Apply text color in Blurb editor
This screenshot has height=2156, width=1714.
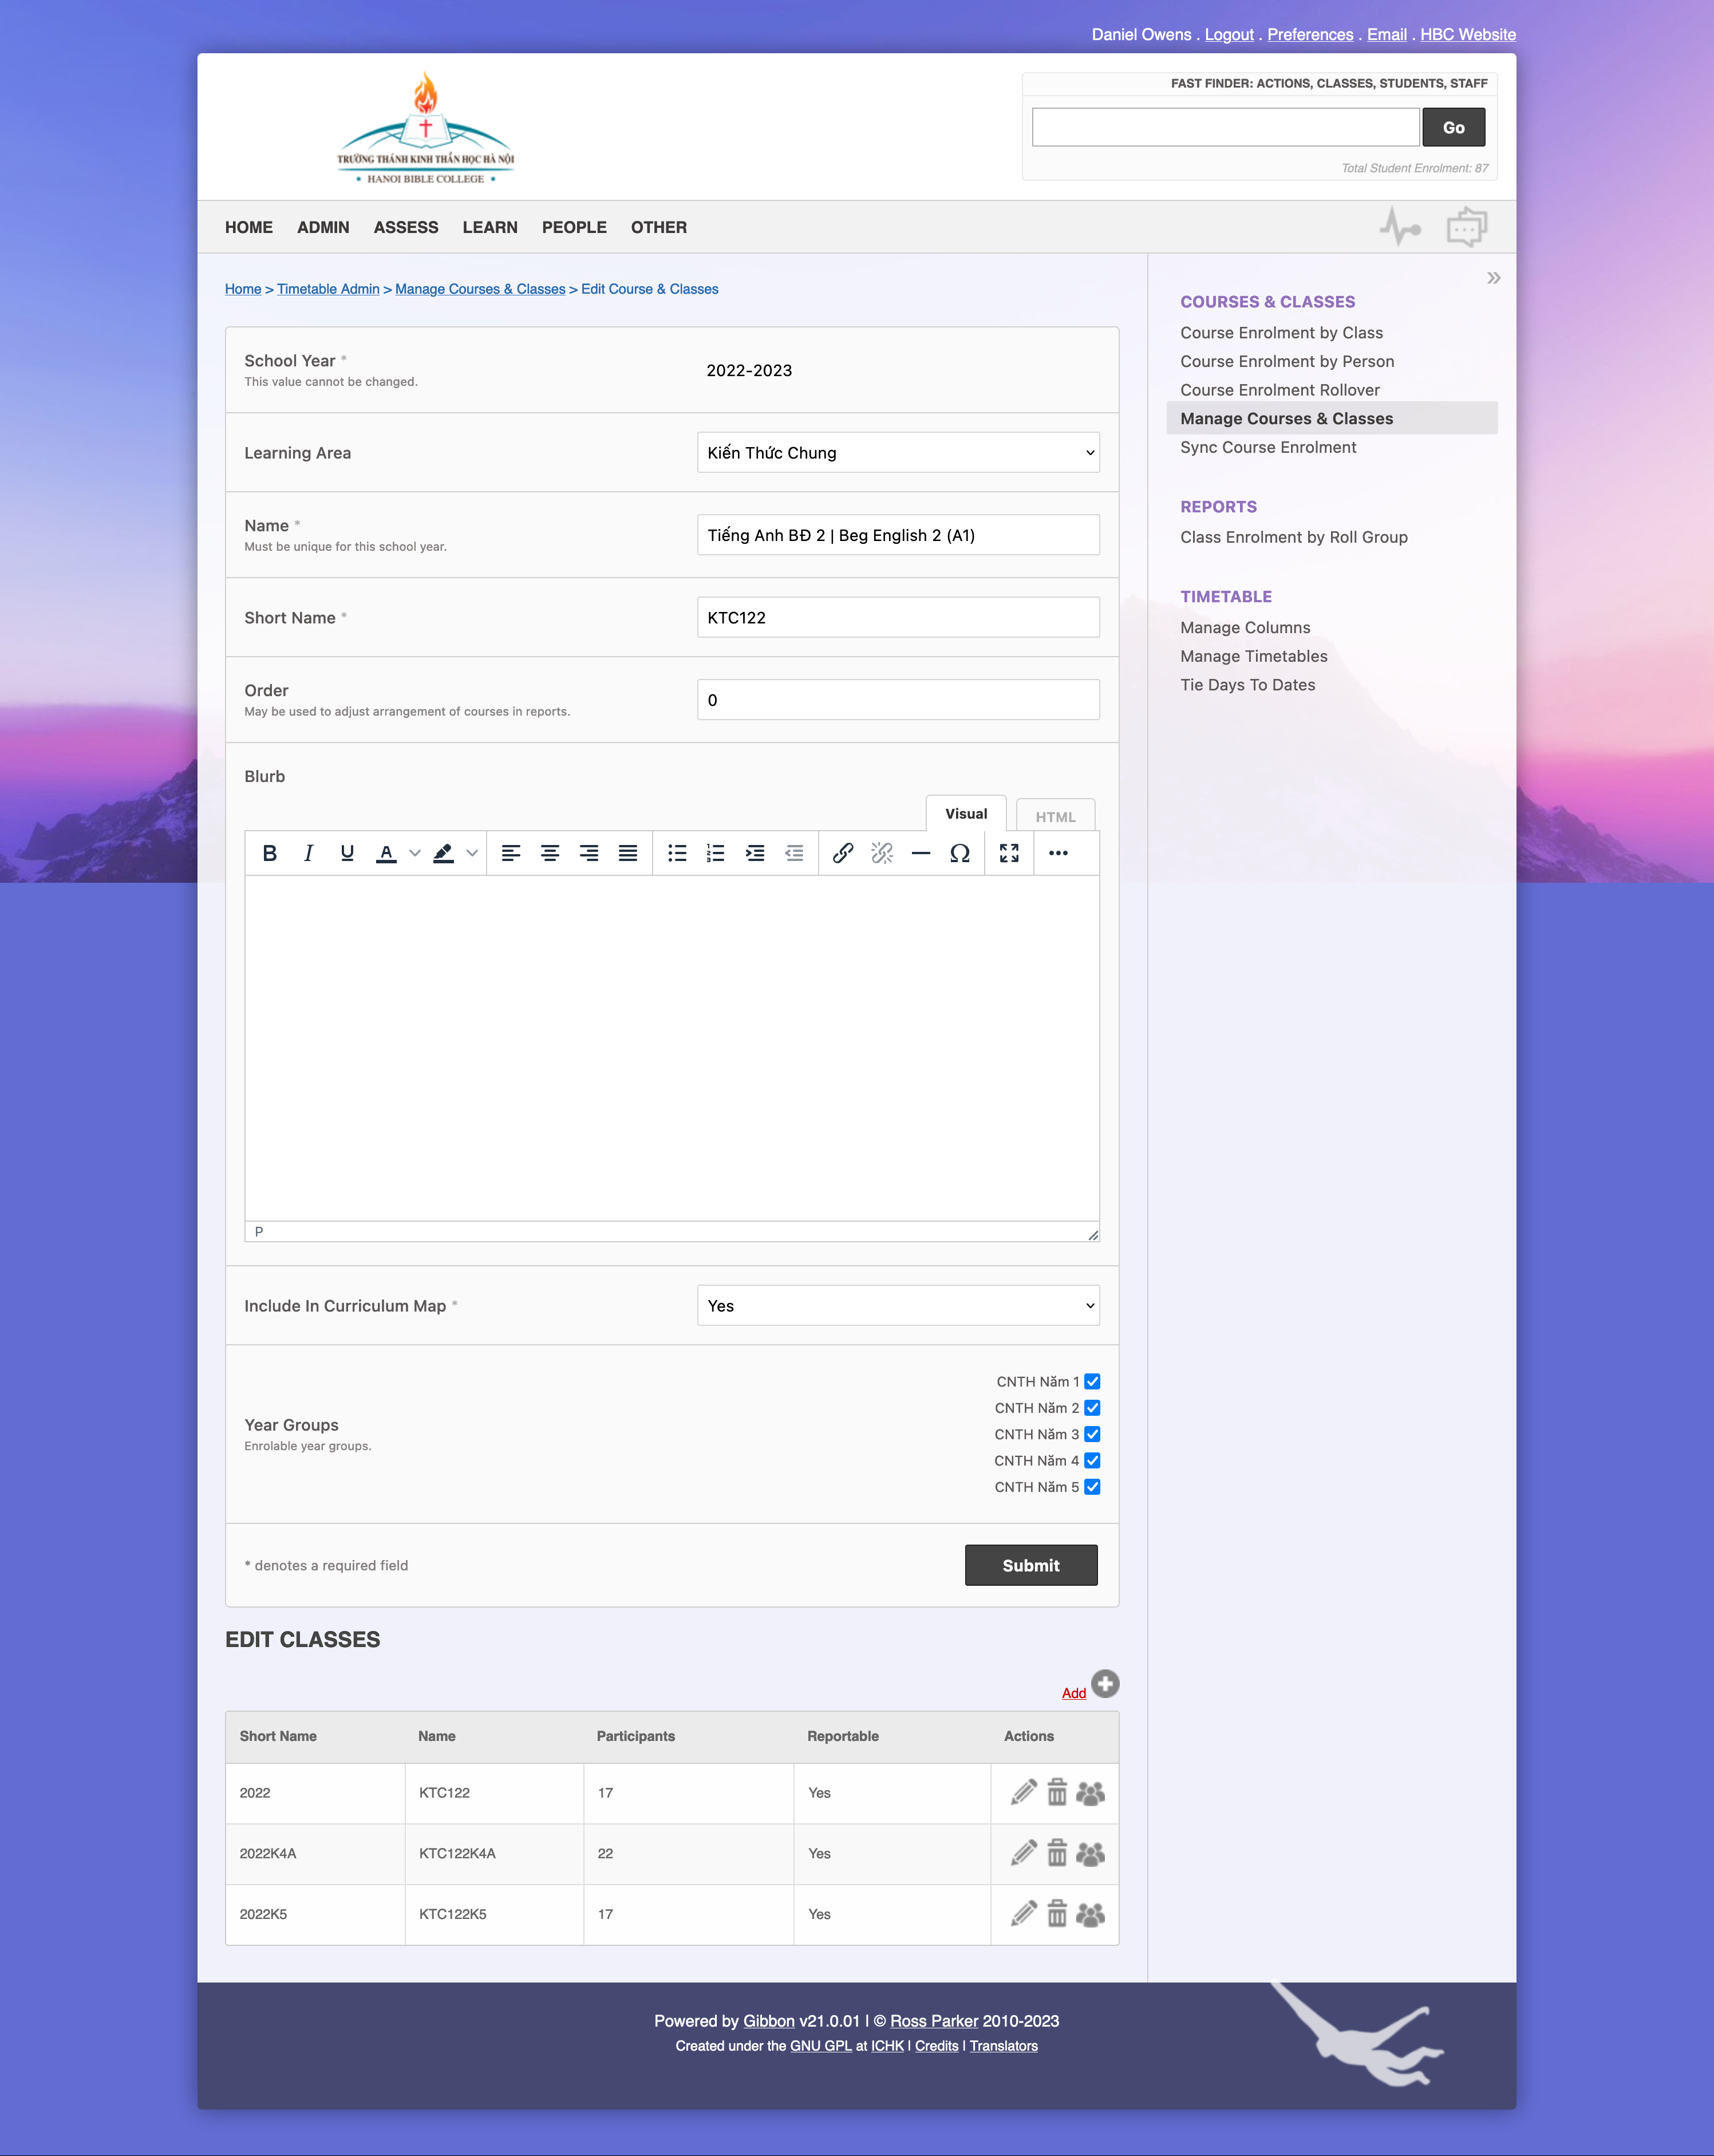386,853
